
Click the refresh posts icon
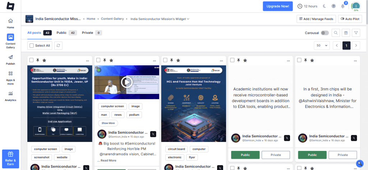point(58,45)
